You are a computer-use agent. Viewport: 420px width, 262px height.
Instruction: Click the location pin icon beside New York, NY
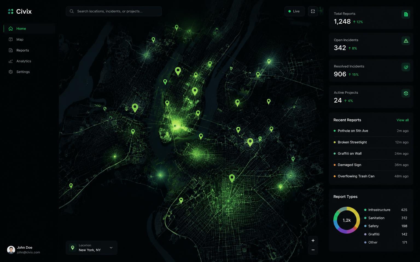tap(72, 248)
